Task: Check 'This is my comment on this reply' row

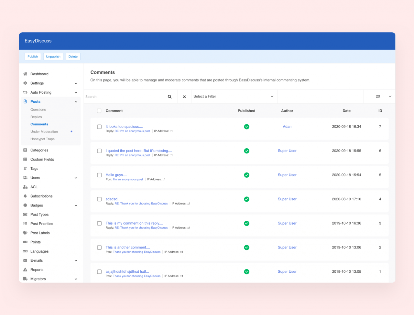Action: (99, 223)
